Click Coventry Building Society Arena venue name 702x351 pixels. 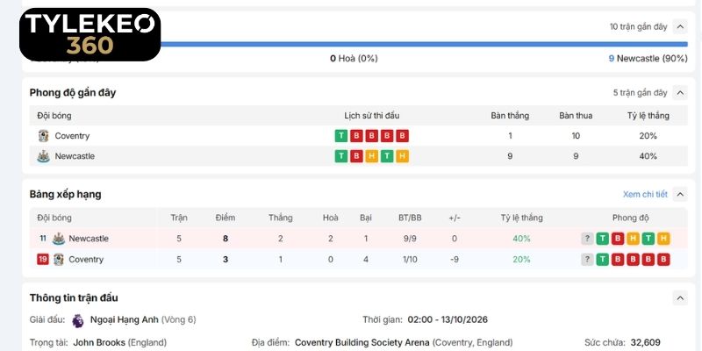pos(362,342)
